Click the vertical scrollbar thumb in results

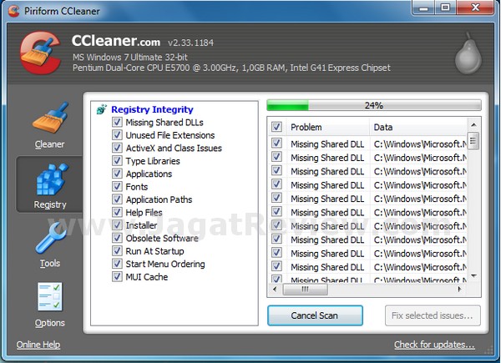pos(473,141)
